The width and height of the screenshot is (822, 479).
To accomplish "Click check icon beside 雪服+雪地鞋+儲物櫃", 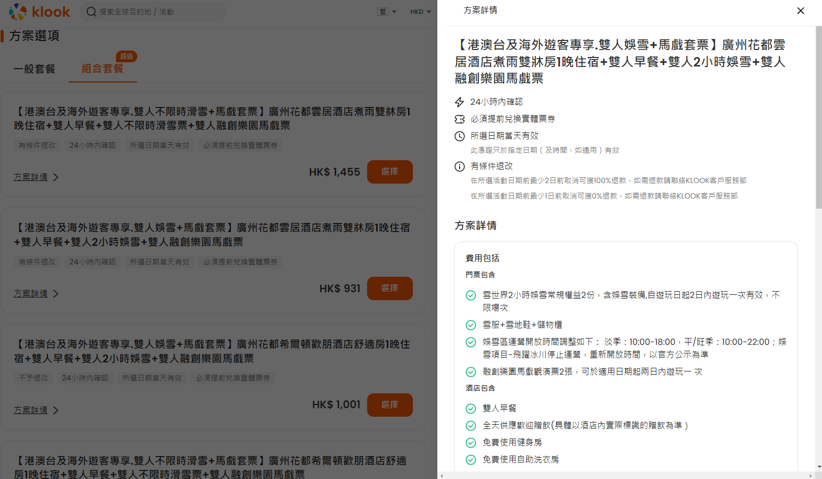I will click(471, 325).
